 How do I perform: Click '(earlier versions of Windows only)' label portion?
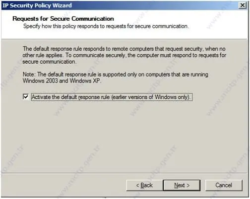tap(151, 97)
